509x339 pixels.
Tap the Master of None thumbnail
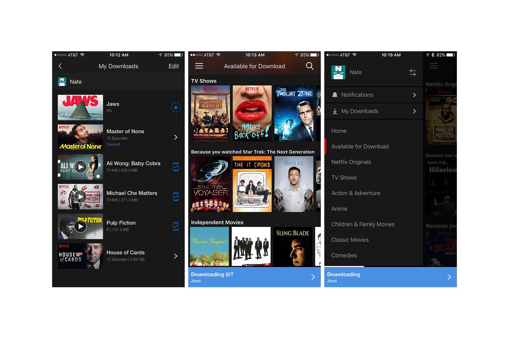[x=80, y=137]
